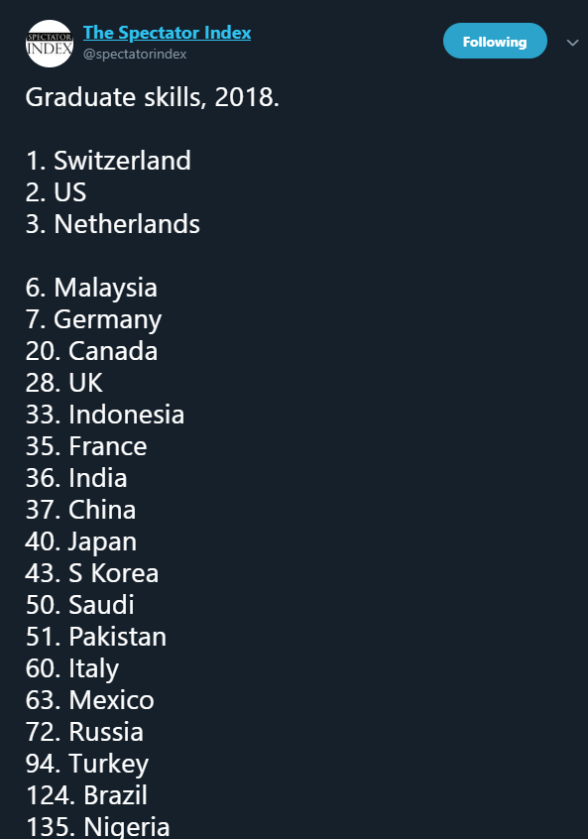The image size is (588, 839).
Task: Select the '135. Nigeria' line
Action: (98, 827)
